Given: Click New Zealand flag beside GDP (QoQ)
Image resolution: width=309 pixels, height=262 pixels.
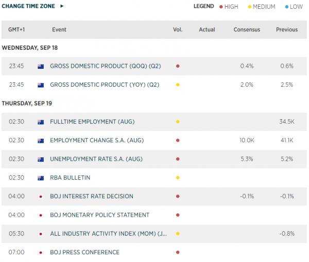Looking at the screenshot, I should [41, 66].
